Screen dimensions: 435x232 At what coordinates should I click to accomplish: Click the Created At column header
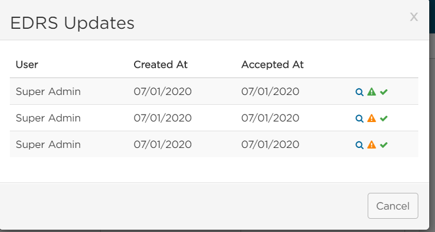[161, 64]
